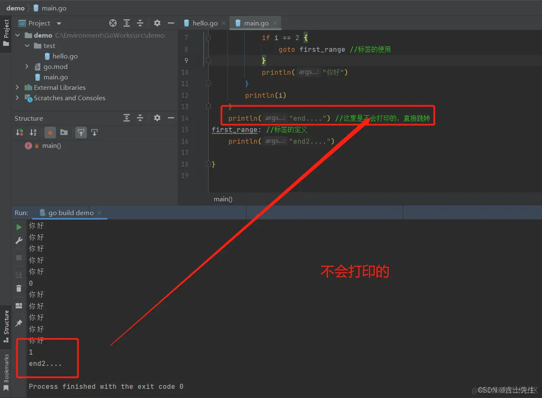
Task: Close the hello.go tab
Action: 224,23
